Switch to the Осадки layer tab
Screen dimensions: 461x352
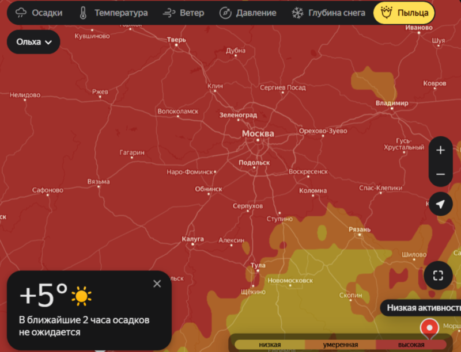(x=39, y=13)
